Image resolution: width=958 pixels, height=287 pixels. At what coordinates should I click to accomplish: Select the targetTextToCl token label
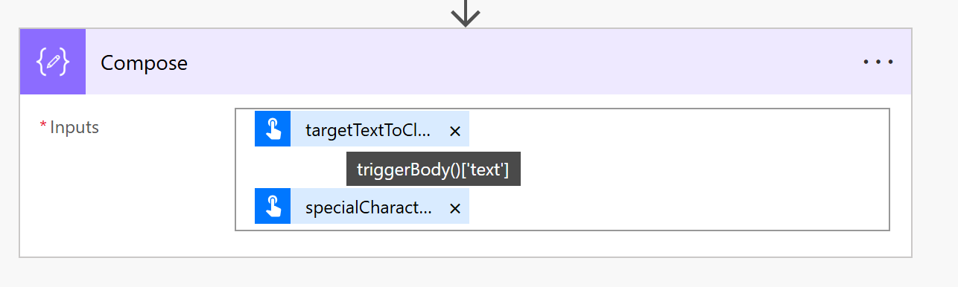(368, 132)
